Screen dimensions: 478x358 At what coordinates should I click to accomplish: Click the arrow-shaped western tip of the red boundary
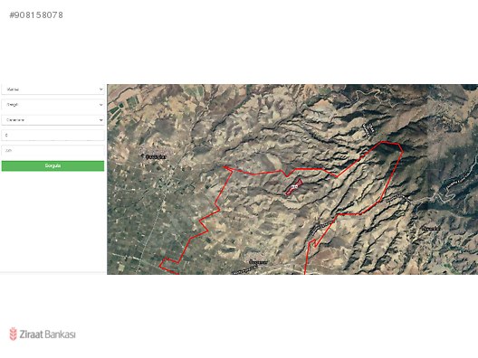click(226, 167)
